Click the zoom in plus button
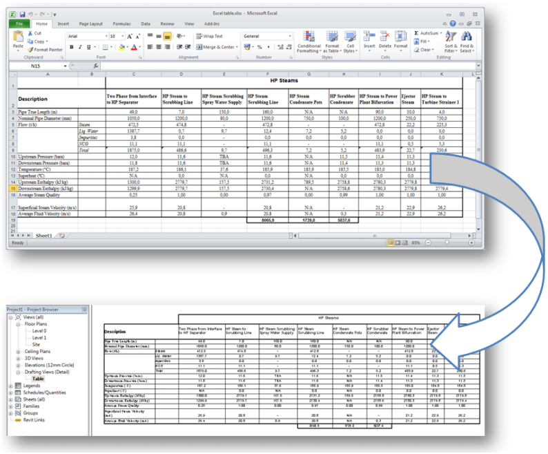Screen dimensions: 548x454 click(x=471, y=243)
